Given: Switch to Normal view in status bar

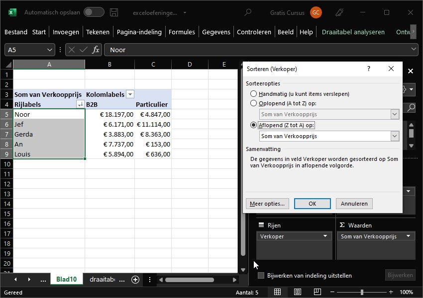Looking at the screenshot, I should (x=278, y=292).
